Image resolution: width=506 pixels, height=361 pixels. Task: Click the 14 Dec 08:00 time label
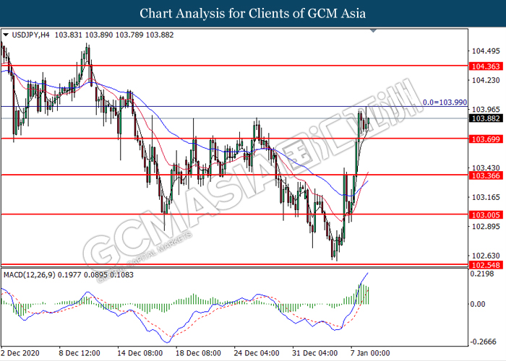140,353
